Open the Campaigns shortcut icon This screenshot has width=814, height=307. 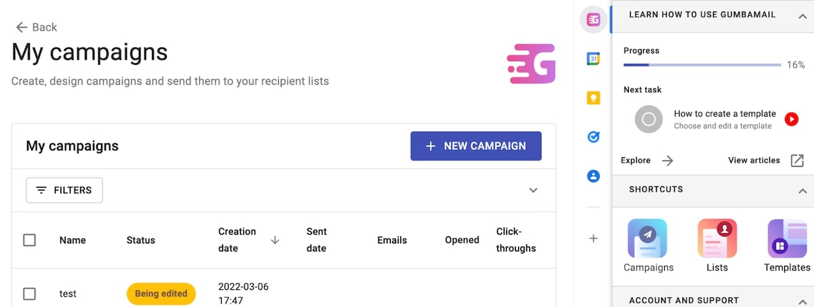(648, 239)
